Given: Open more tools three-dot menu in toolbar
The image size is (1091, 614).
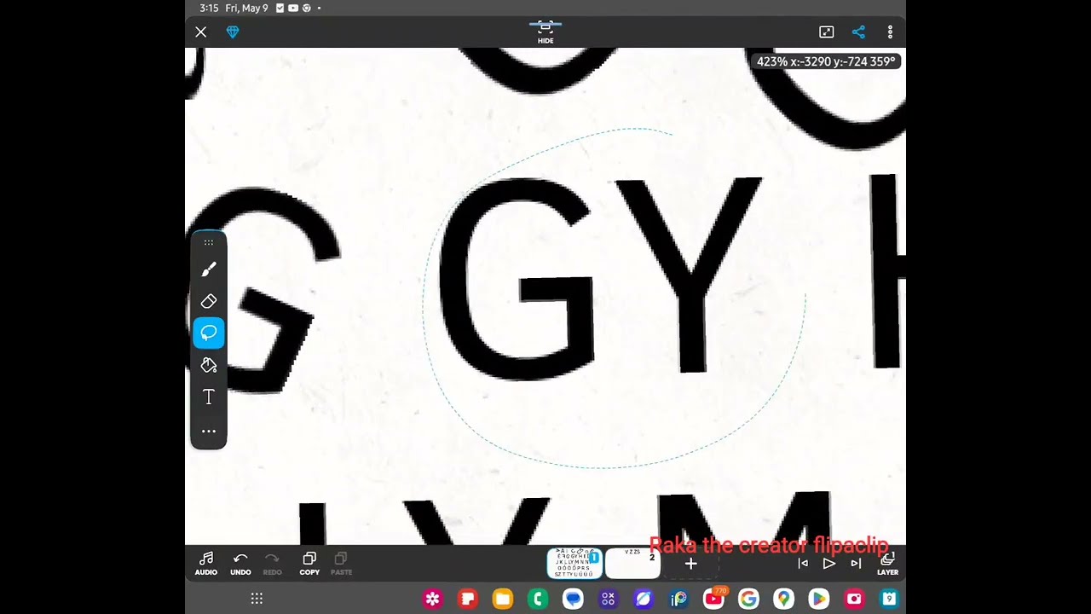Looking at the screenshot, I should point(209,432).
